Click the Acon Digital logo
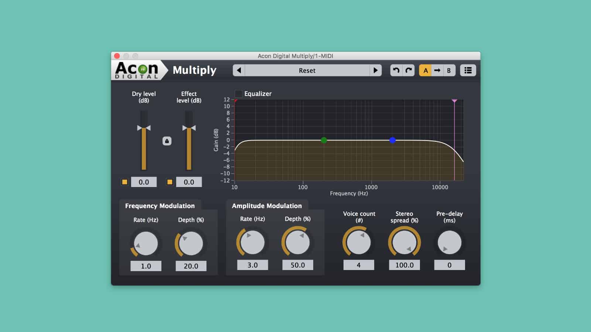Image resolution: width=591 pixels, height=332 pixels. click(x=137, y=70)
